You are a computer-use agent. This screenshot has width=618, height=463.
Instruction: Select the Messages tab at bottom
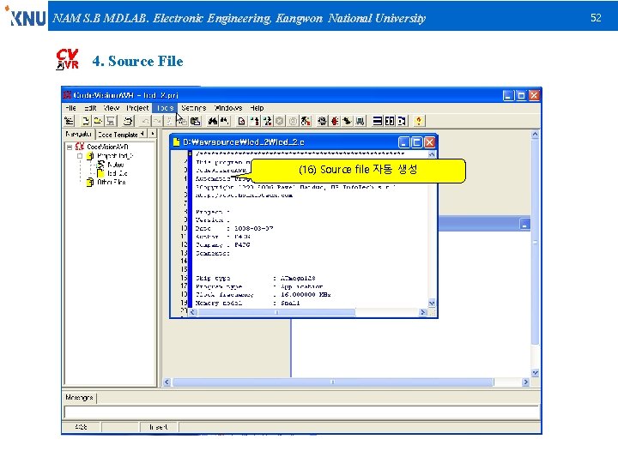pos(79,398)
